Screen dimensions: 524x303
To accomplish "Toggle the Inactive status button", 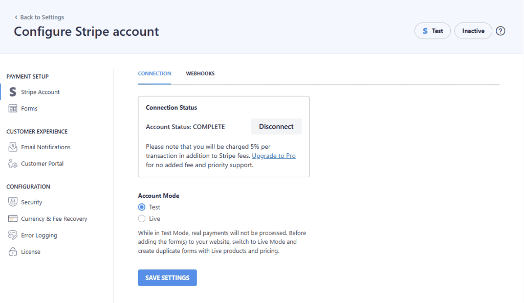I will pyautogui.click(x=473, y=31).
